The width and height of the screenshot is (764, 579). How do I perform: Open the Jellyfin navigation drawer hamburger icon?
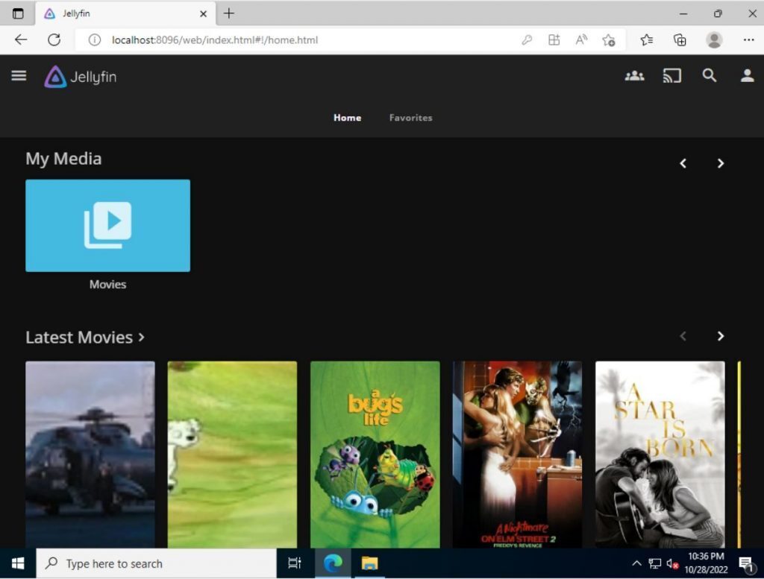tap(19, 75)
